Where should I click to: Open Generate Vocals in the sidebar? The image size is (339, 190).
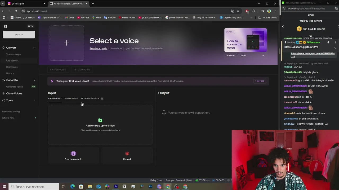pyautogui.click(x=15, y=87)
